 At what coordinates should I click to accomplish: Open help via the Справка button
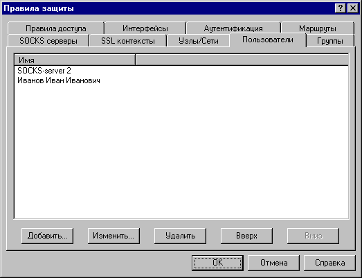329,263
